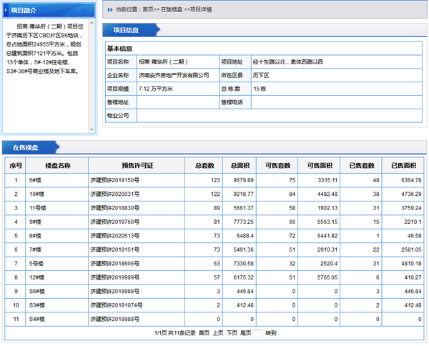Click the 可售套数 column header
Viewport: 429px width, 346px height.
coord(277,165)
